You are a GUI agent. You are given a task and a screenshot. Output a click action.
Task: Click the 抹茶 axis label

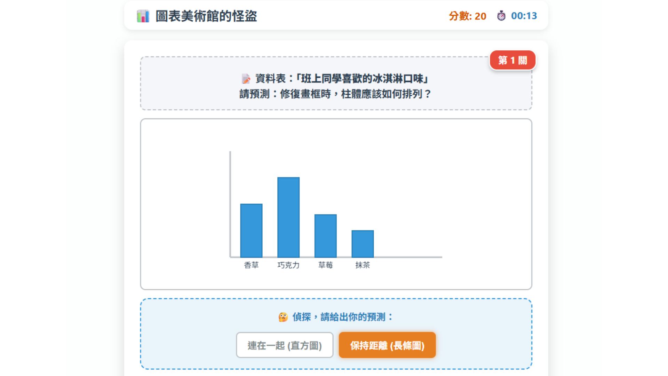[x=363, y=265]
